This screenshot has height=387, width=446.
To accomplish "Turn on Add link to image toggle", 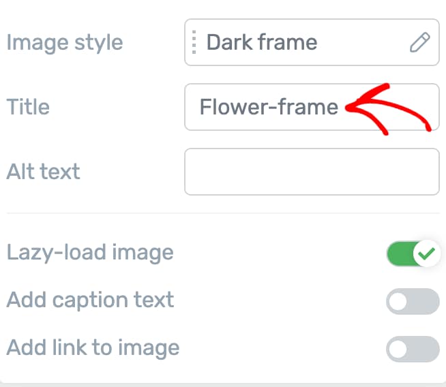I will coord(413,349).
